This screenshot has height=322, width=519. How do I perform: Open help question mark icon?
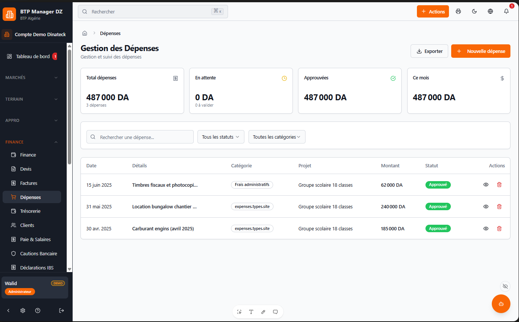[38, 310]
